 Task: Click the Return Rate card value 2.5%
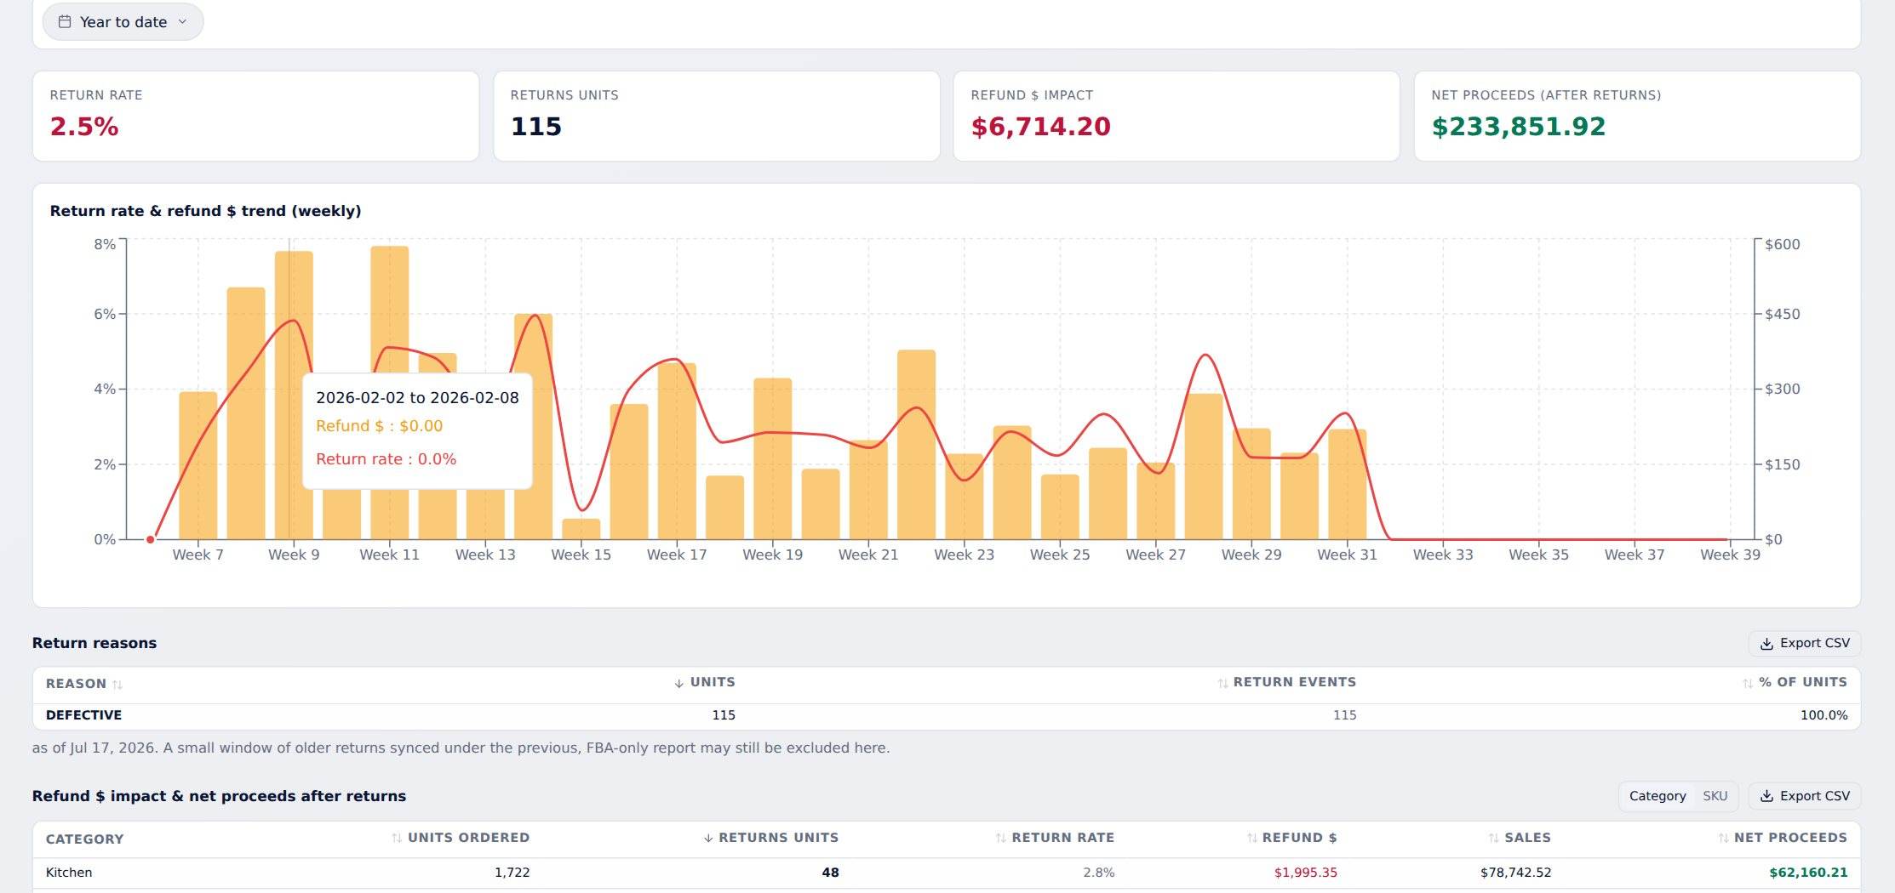click(x=84, y=127)
